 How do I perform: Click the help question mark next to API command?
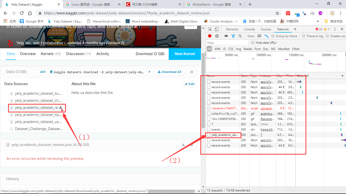point(149,72)
